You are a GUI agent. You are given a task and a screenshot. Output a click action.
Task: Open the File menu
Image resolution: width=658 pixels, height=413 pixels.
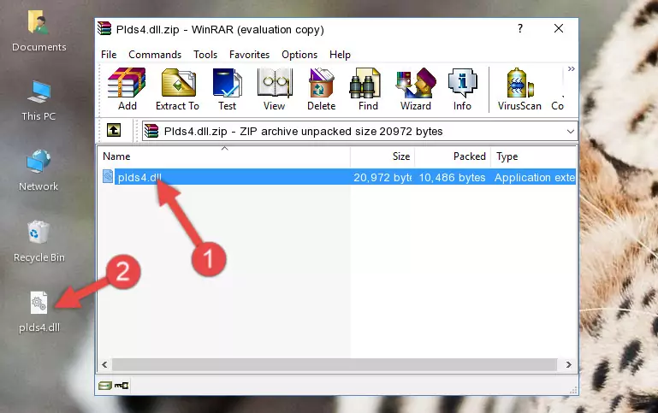point(109,55)
